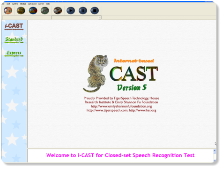This screenshot has height=169, width=222.
Task: Open the Advanced menu
Action: (x=32, y=4)
